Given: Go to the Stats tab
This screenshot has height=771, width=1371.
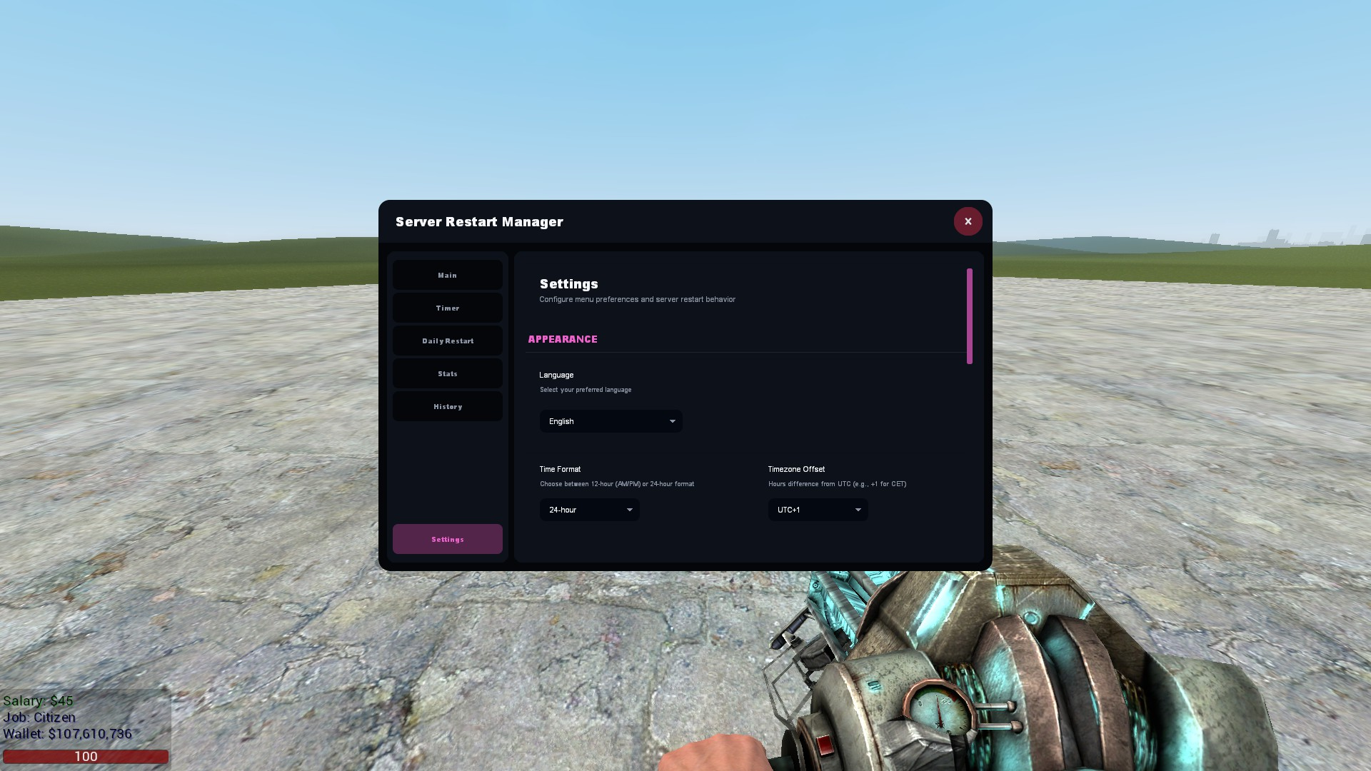Looking at the screenshot, I should pos(448,373).
